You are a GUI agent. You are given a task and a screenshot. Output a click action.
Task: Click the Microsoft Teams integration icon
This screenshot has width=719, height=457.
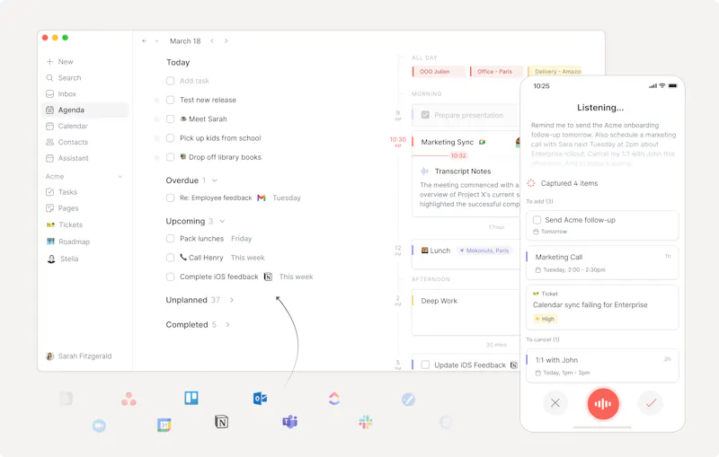(289, 421)
